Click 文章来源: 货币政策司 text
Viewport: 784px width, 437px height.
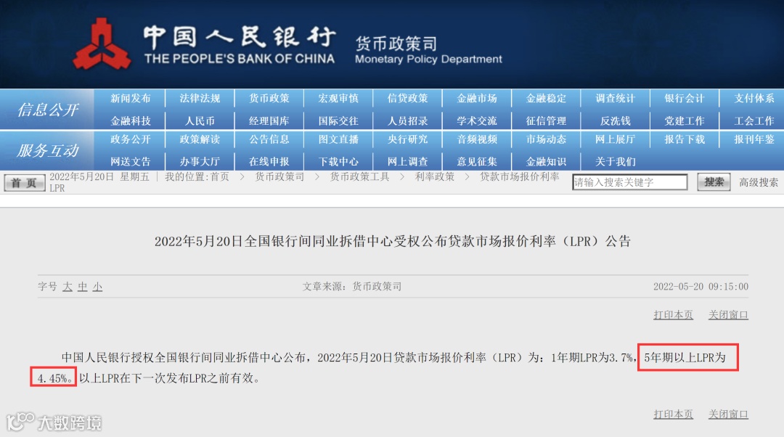352,287
